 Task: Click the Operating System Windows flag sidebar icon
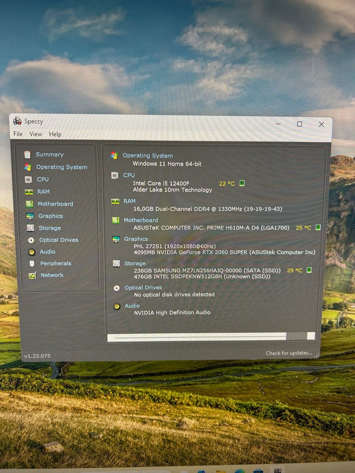28,167
